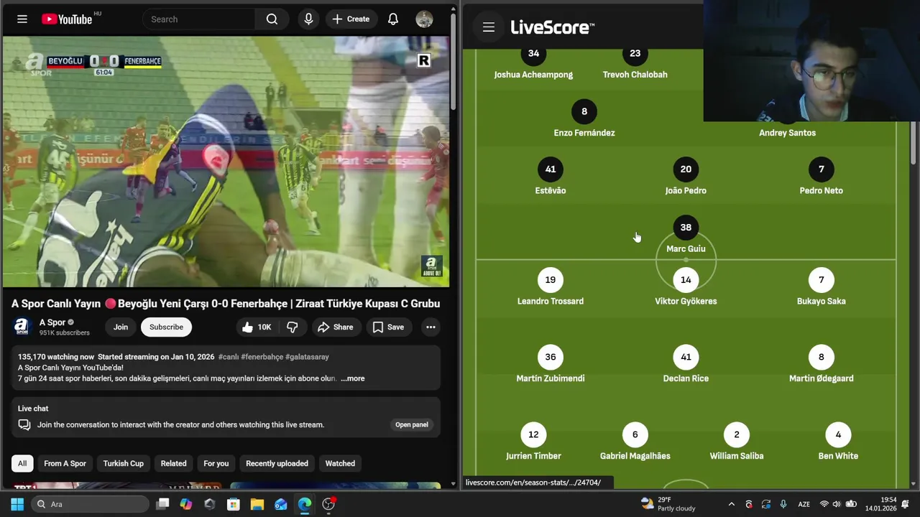
Task: Select Declan Rice number 41 marker
Action: [686, 357]
